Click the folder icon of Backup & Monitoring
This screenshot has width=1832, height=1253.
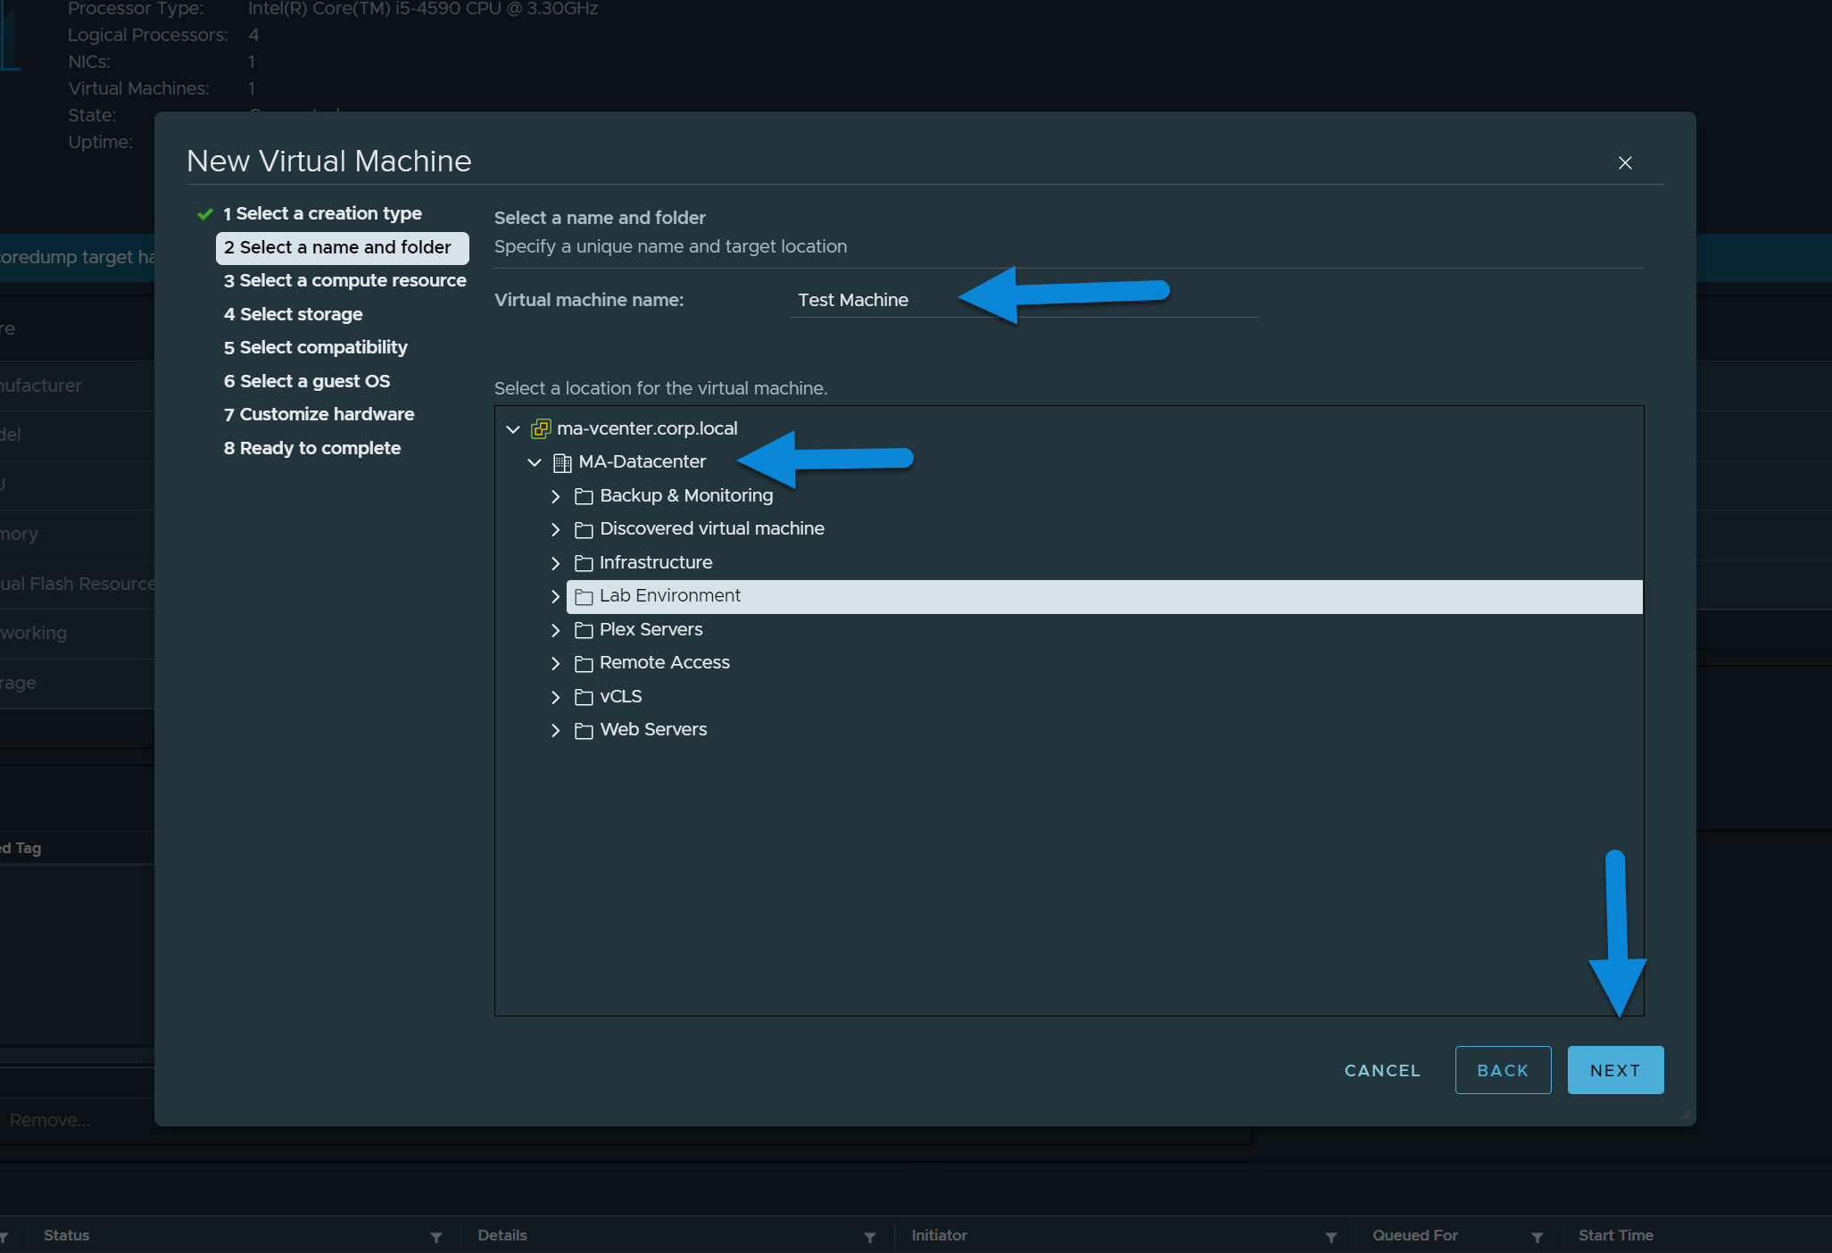coord(584,496)
